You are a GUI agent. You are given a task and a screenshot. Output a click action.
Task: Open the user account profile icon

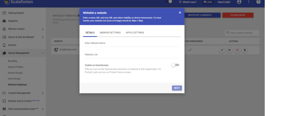click(239, 2)
